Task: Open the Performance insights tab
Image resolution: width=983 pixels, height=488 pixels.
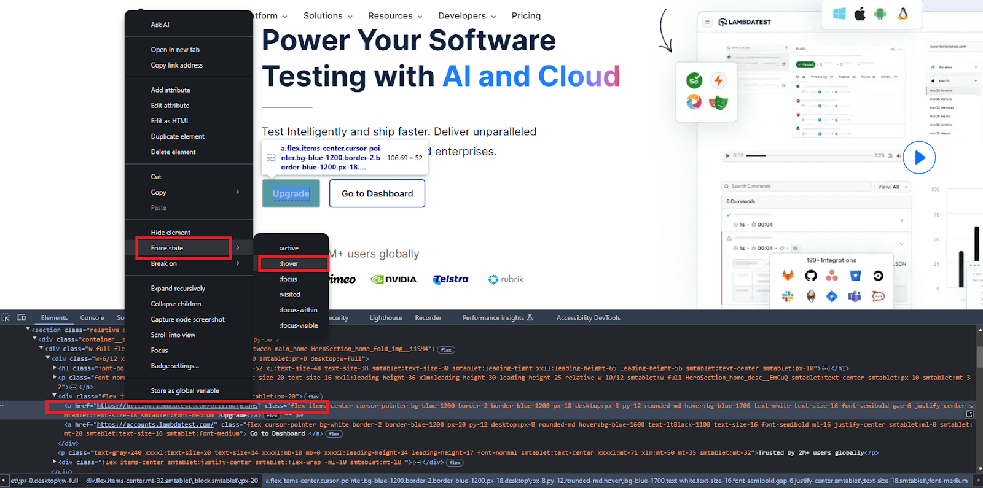Action: [498, 318]
